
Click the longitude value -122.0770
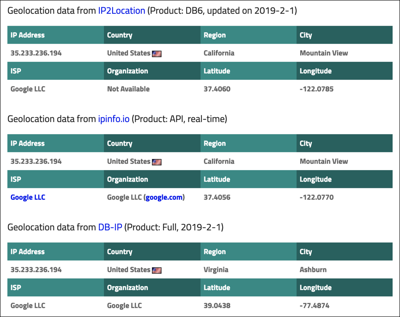[x=317, y=198]
